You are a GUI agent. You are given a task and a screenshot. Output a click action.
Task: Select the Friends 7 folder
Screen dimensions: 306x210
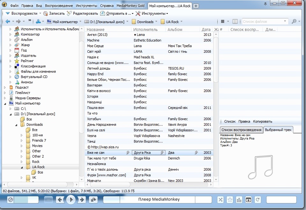36,140
